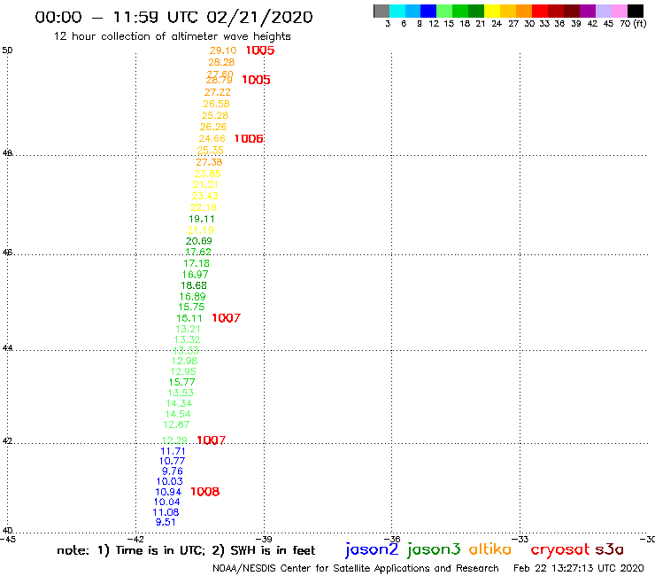Click the value 14.34
The height and width of the screenshot is (576, 655).
[179, 404]
